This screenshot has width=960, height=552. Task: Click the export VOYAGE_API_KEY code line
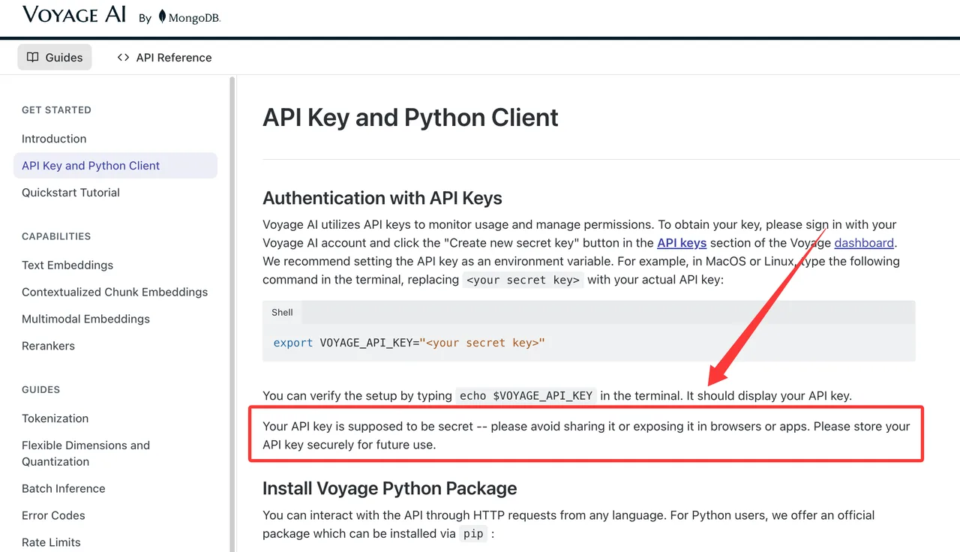pos(409,343)
